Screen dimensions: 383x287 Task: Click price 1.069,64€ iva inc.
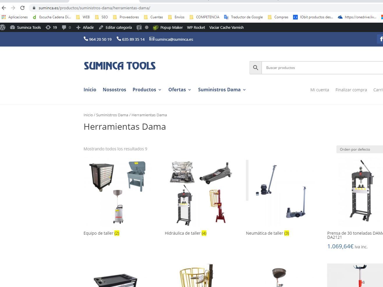coord(347,247)
